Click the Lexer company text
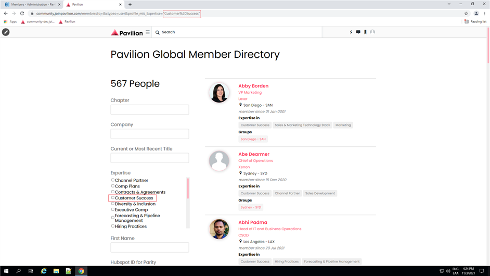The height and width of the screenshot is (276, 490). pos(243,99)
